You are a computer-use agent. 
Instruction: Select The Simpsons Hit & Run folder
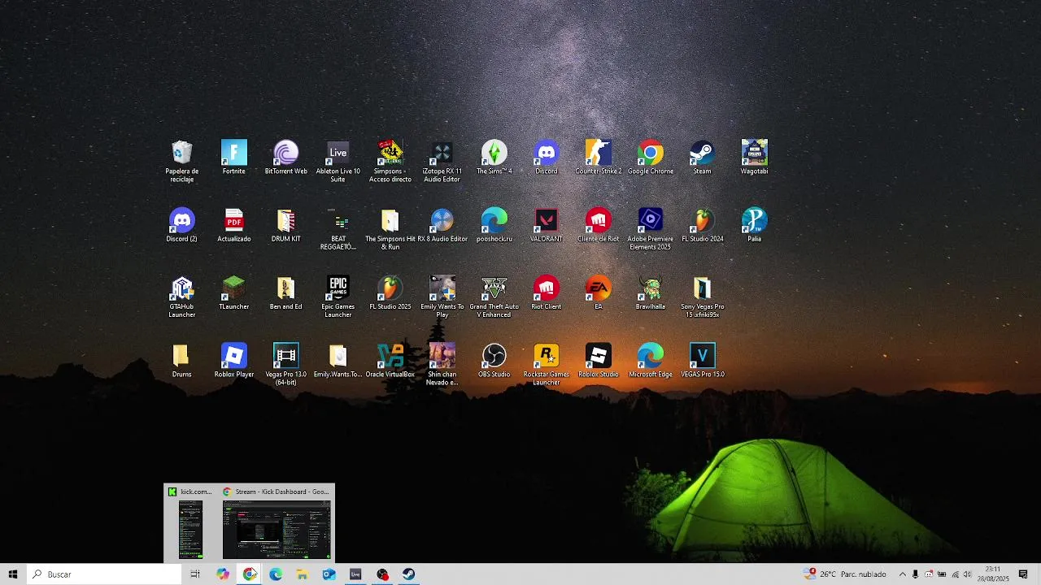[x=390, y=229]
